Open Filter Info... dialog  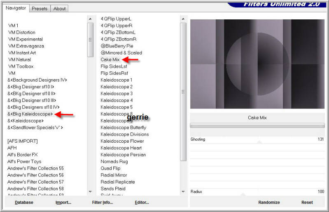click(103, 203)
